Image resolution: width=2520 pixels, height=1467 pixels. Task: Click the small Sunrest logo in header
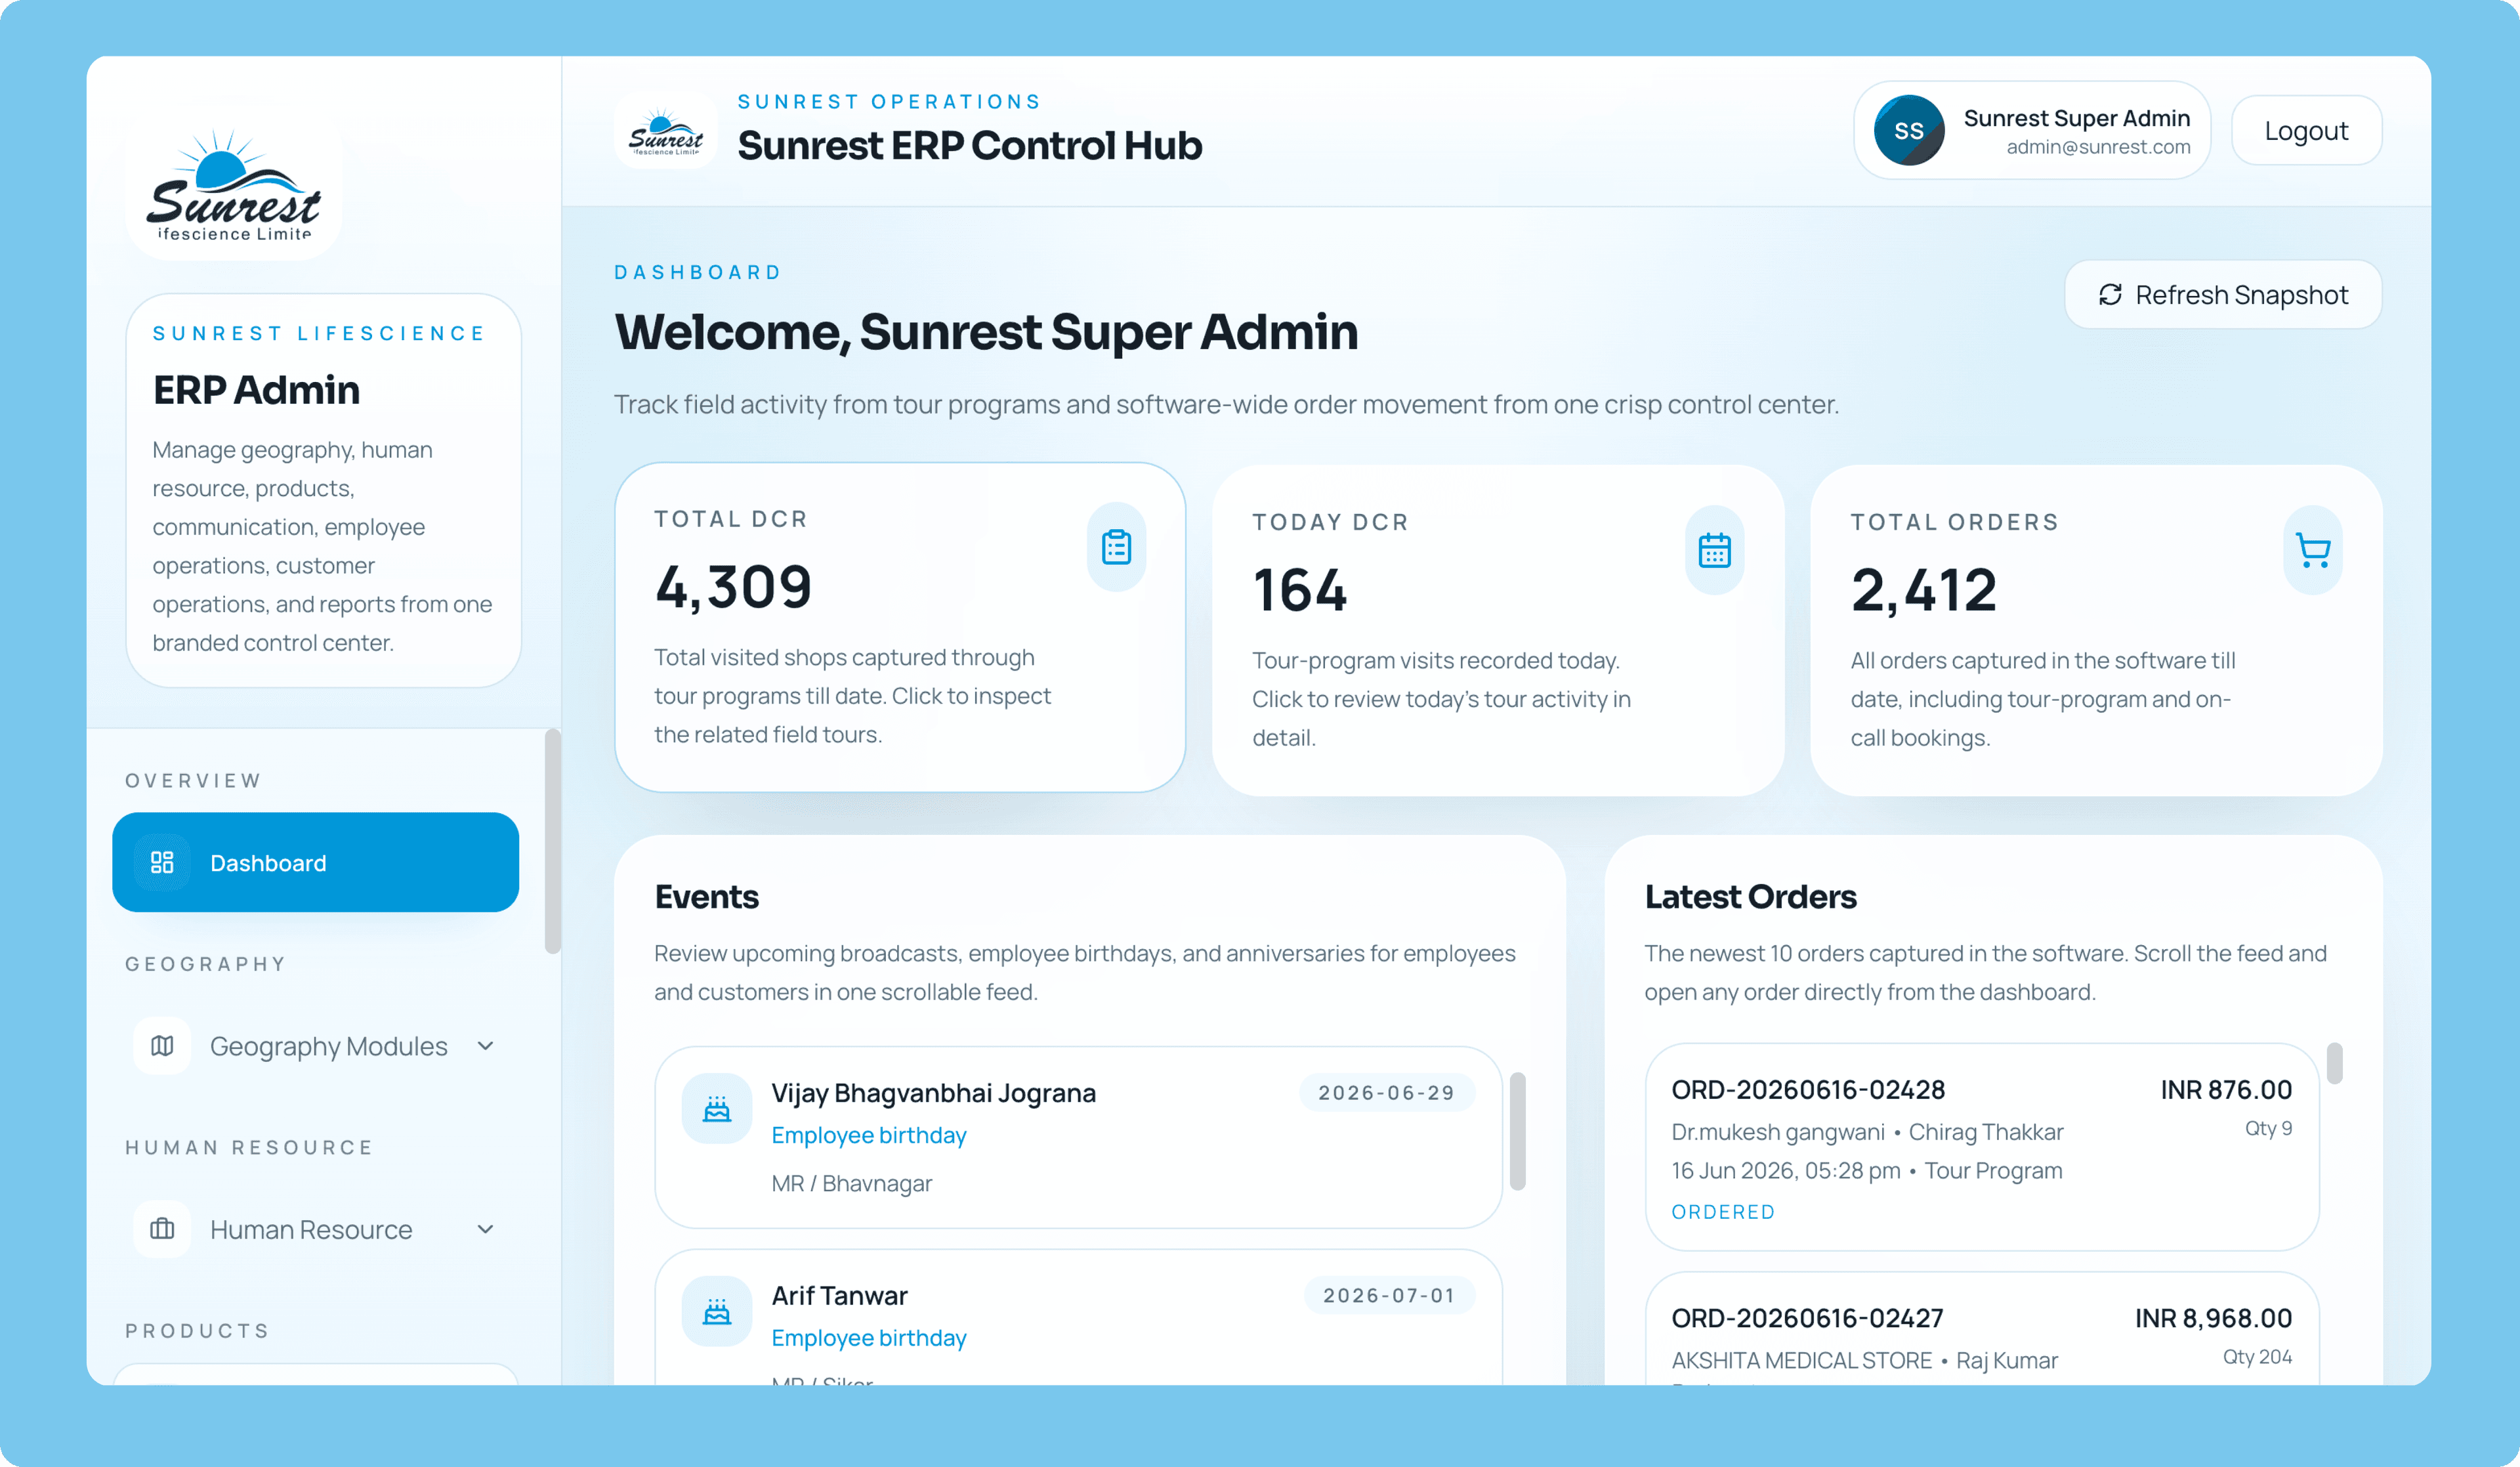pyautogui.click(x=665, y=131)
